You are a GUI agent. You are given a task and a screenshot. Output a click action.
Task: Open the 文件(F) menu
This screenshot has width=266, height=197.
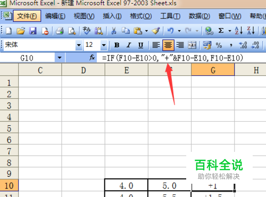(27, 16)
